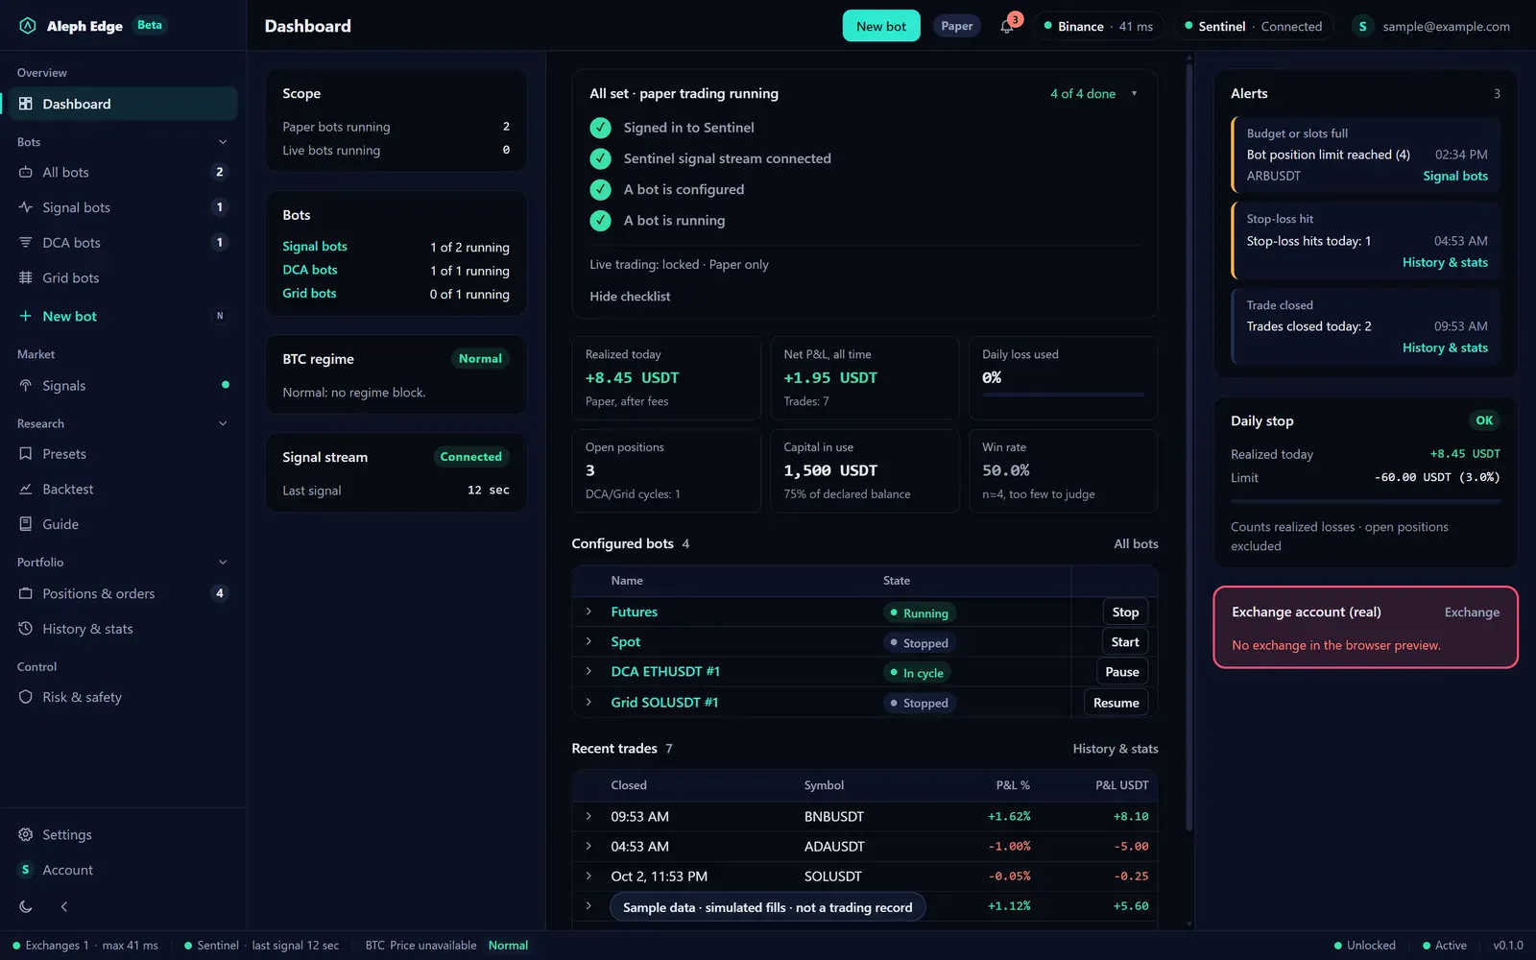
Task: Expand the '4 of 4 done' checklist dropdown
Action: coord(1134,93)
